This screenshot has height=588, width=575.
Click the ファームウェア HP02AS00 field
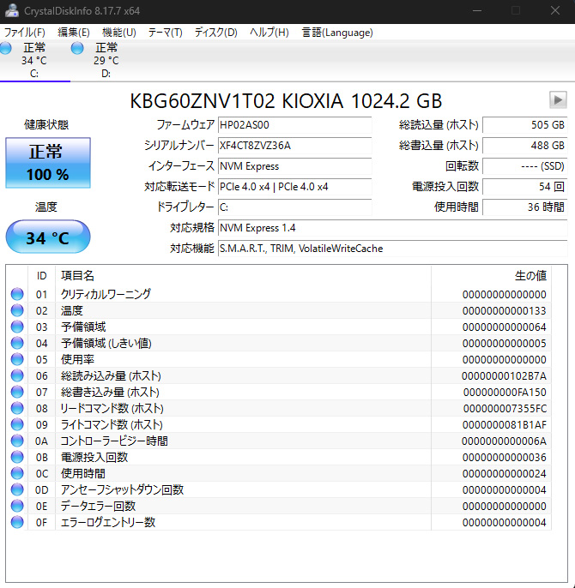coord(294,125)
